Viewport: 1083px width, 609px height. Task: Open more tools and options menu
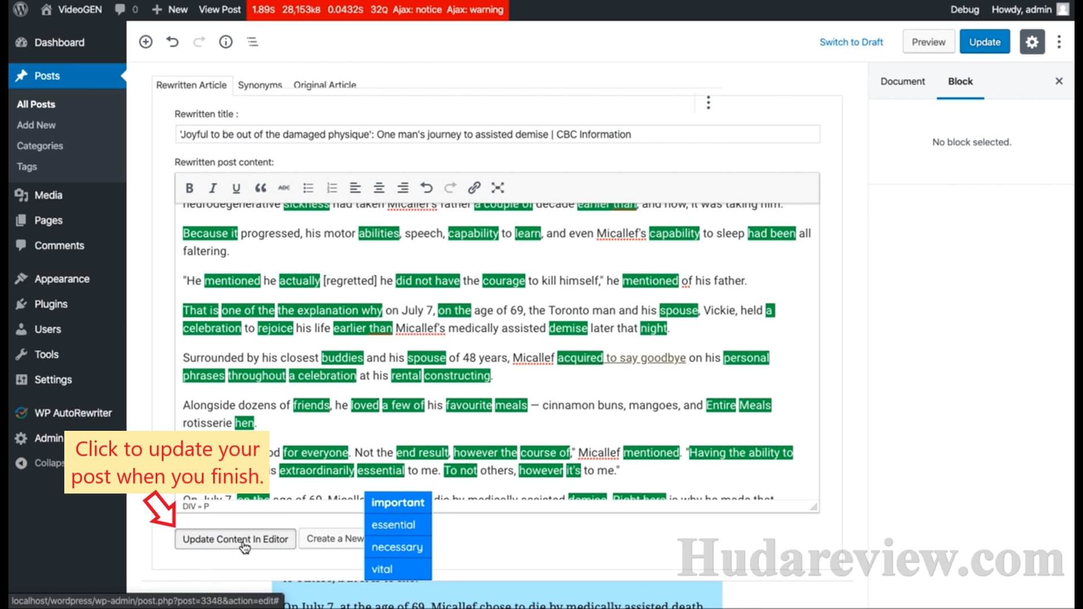pos(1059,42)
